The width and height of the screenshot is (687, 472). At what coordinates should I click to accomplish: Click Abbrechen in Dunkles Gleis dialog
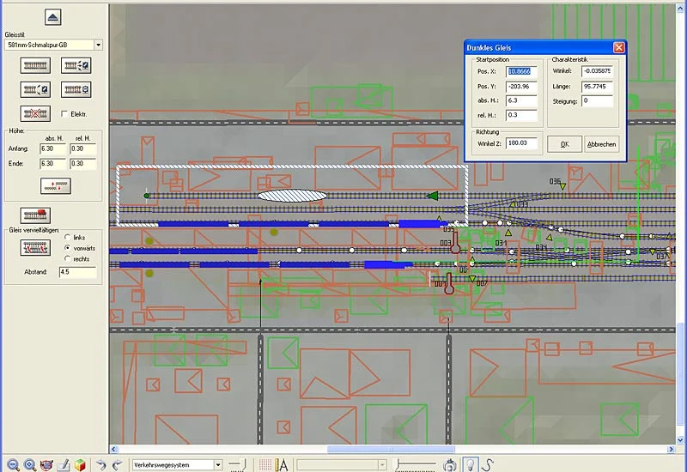[602, 144]
